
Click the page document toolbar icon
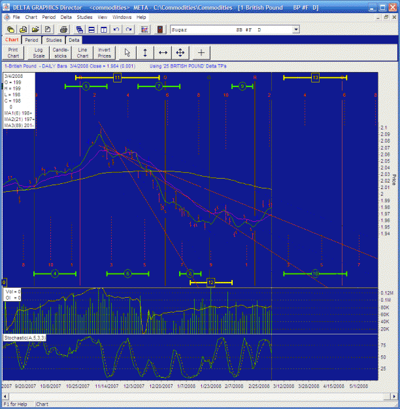tap(48, 29)
